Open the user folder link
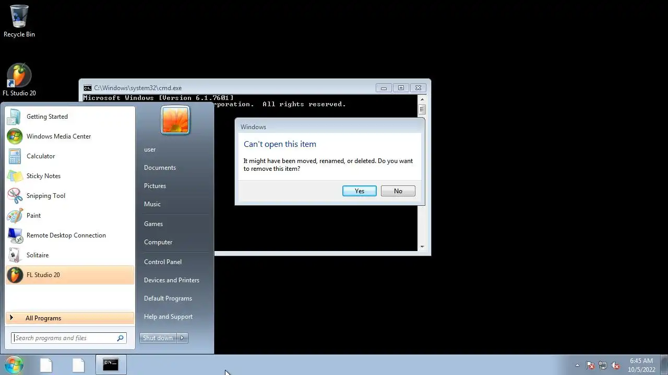Screen dimensions: 668x375 [x=150, y=149]
